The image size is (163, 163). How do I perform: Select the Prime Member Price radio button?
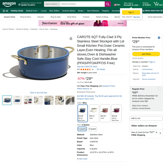159,38
